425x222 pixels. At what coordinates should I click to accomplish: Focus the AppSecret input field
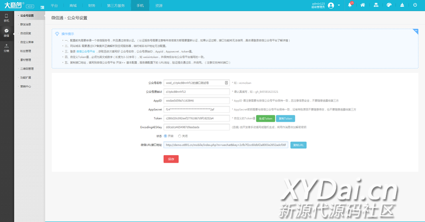pyautogui.click(x=197, y=110)
